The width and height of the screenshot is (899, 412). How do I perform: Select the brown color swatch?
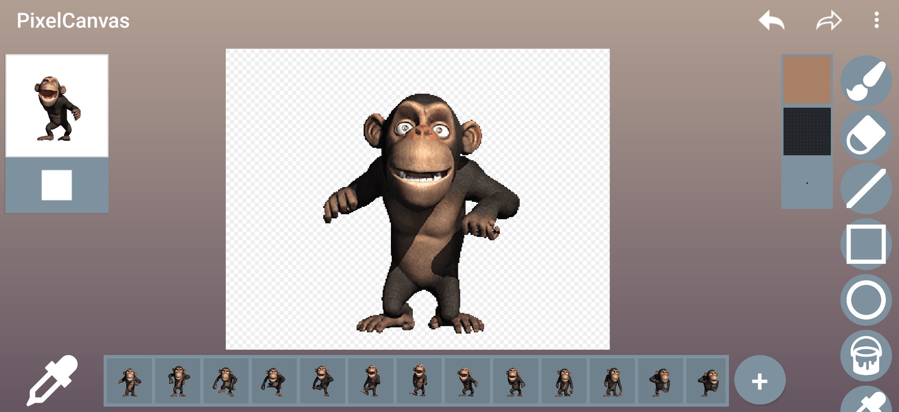pyautogui.click(x=807, y=80)
